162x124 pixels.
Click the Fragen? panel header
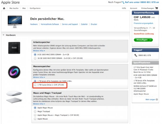point(146,50)
